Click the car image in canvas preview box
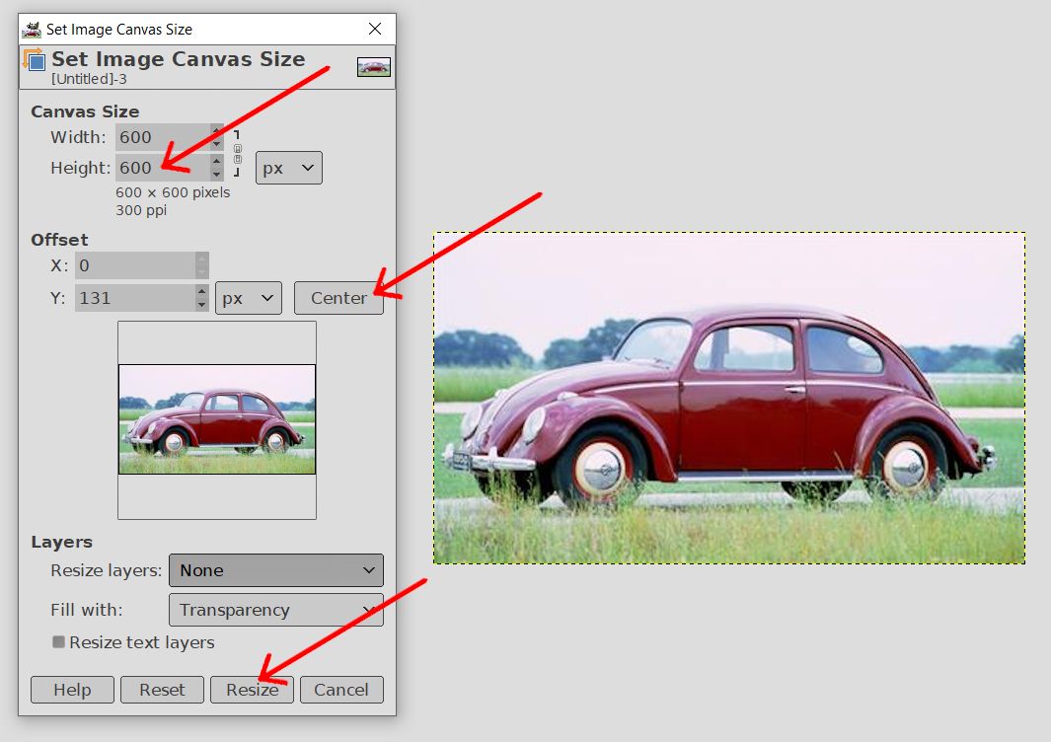Viewport: 1051px width, 742px height. [x=217, y=419]
